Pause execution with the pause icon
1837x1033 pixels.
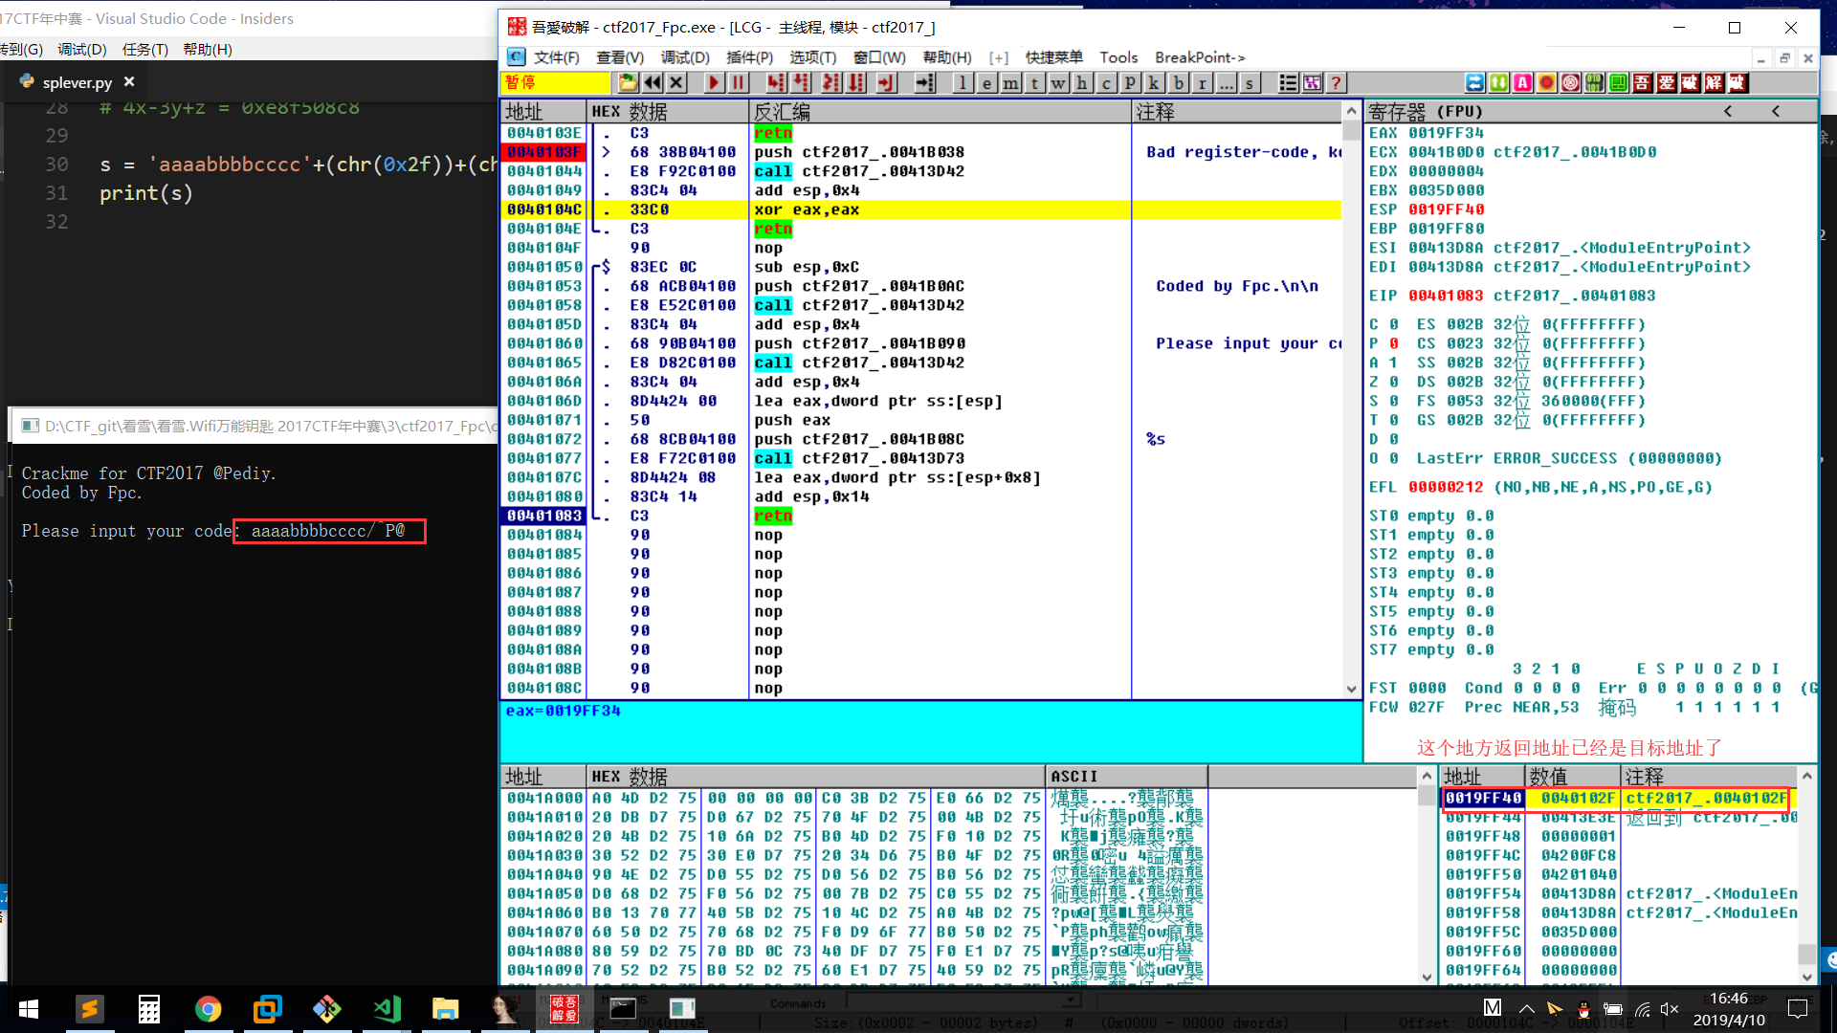tap(738, 83)
